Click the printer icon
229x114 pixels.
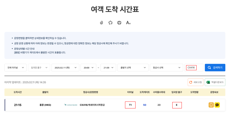pos(119,23)
